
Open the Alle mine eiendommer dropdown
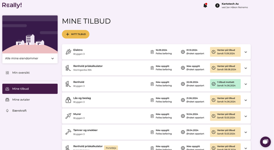[30, 58]
